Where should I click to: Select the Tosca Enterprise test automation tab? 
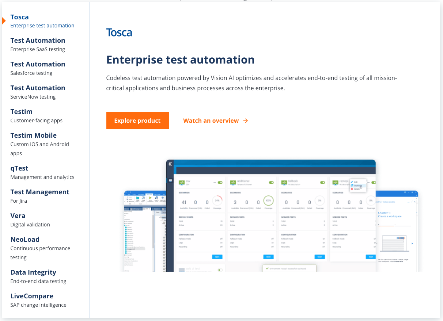[x=42, y=21]
